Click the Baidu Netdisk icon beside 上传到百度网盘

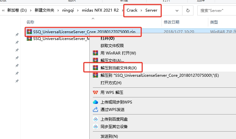click(95, 119)
